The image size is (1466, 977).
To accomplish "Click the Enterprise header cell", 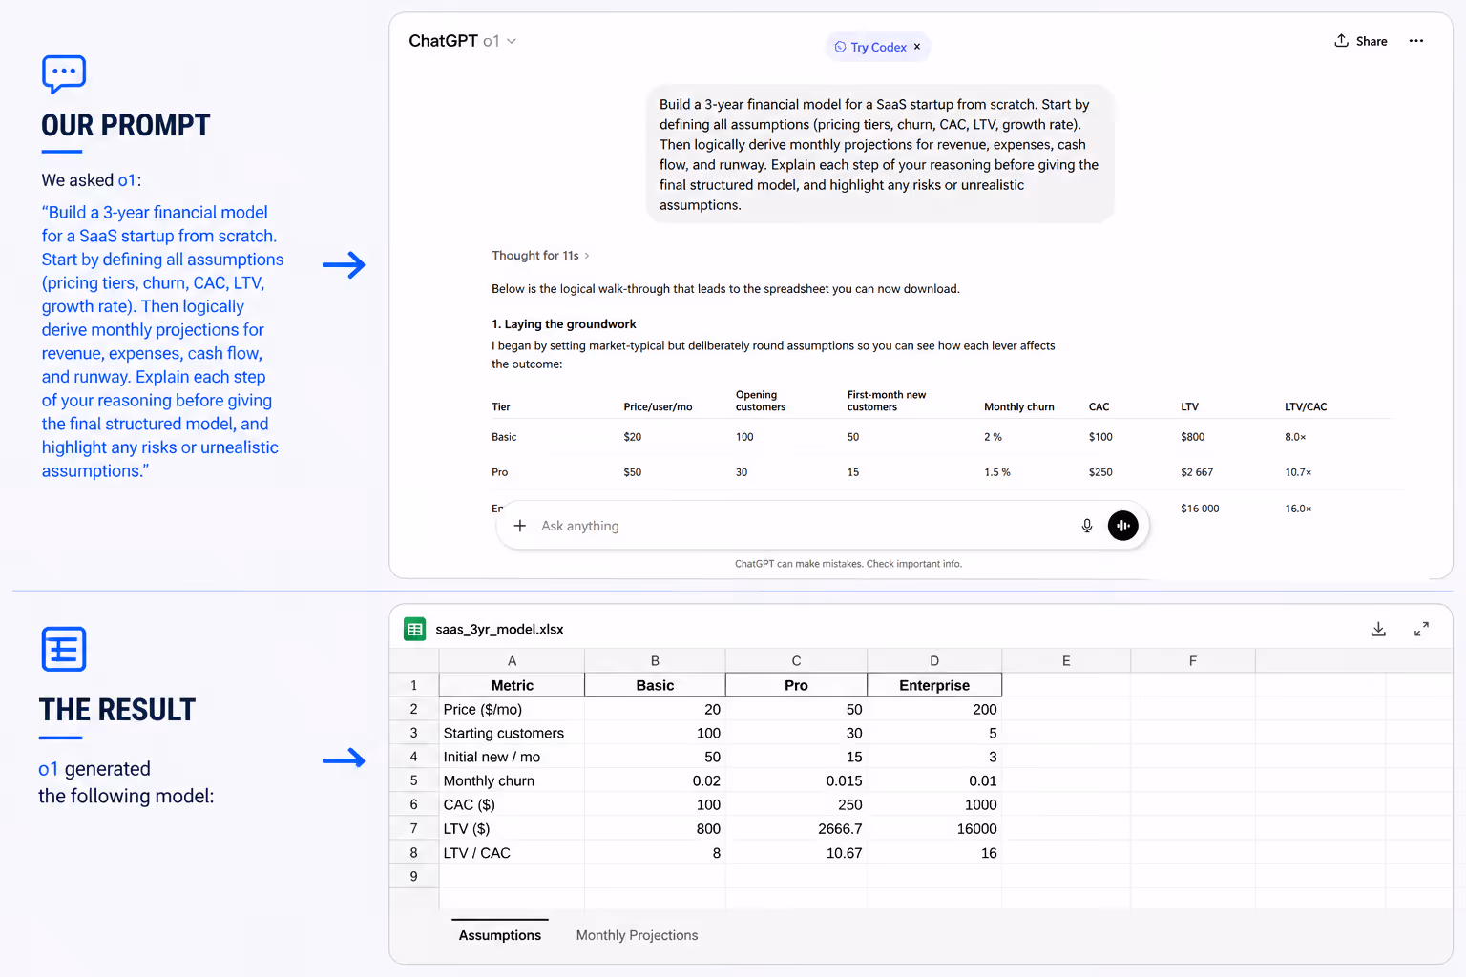I will 934,685.
